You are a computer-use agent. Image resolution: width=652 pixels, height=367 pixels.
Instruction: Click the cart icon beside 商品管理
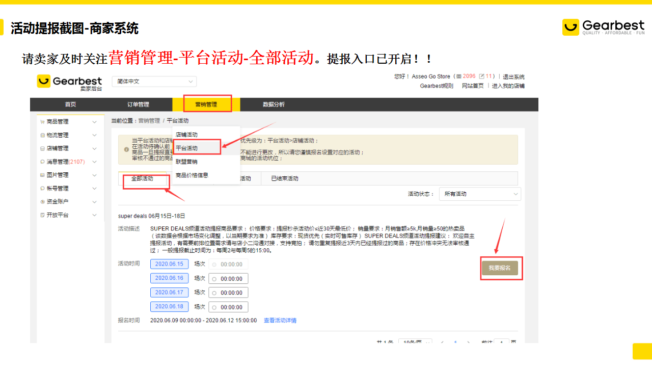coord(42,122)
